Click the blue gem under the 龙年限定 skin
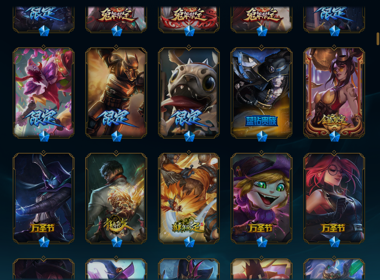The height and width of the screenshot is (280, 380). [x=117, y=242]
